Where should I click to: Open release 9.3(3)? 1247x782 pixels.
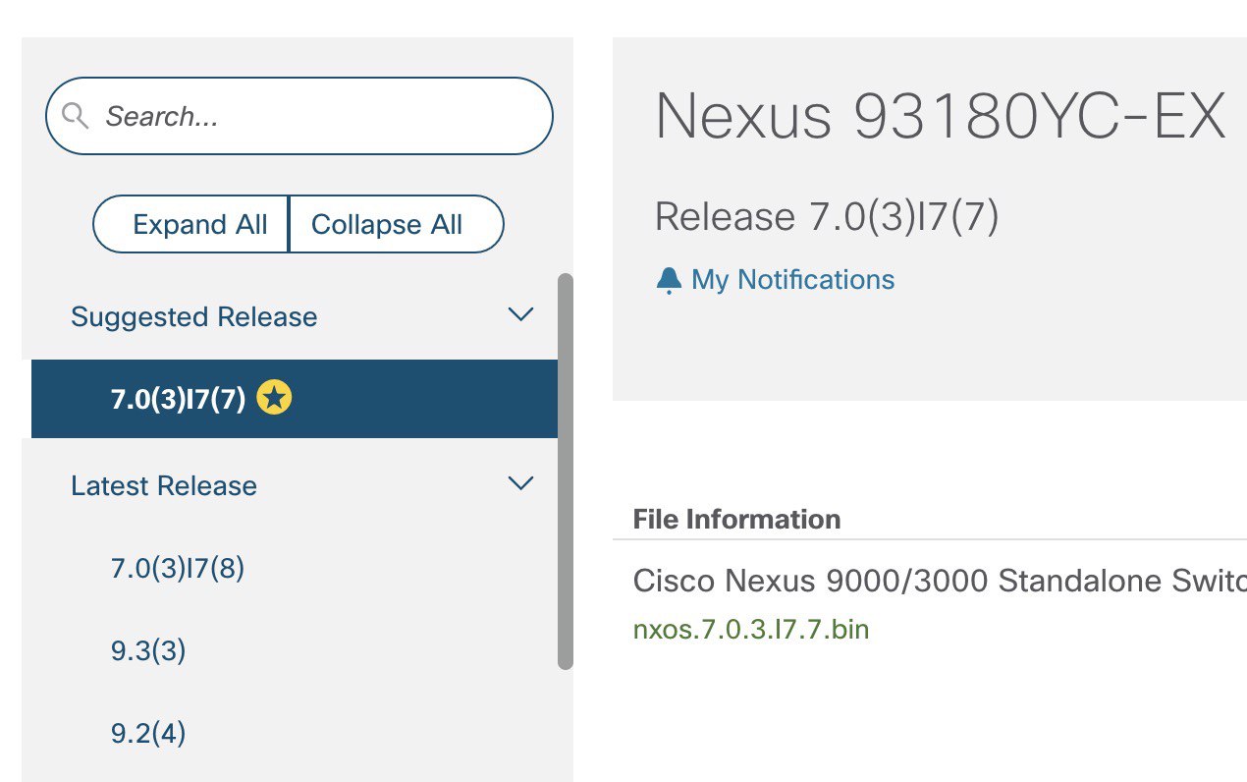(148, 650)
